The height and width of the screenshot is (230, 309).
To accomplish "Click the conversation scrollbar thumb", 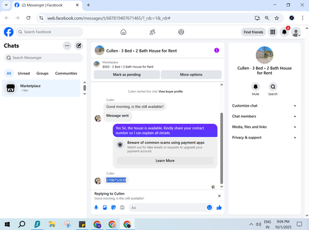I will pyautogui.click(x=222, y=148).
